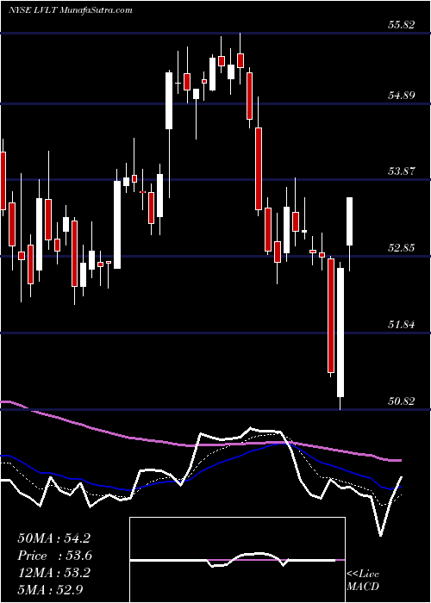Image resolution: width=431 pixels, height=603 pixels.
Task: Click the 52.85 price level label
Action: click(402, 248)
